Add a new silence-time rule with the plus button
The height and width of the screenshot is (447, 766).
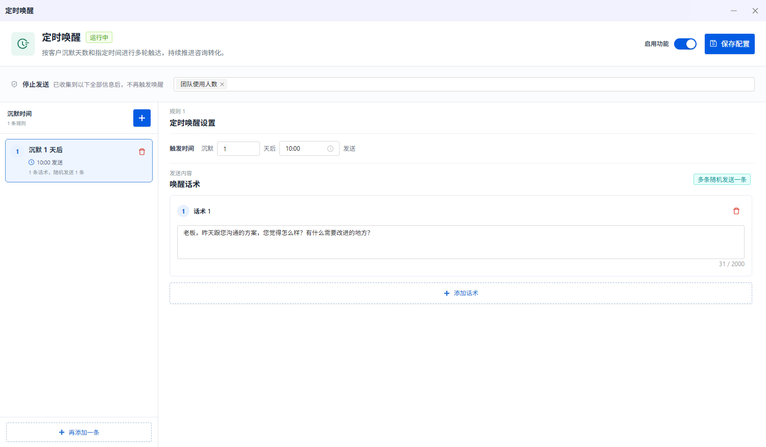[142, 118]
